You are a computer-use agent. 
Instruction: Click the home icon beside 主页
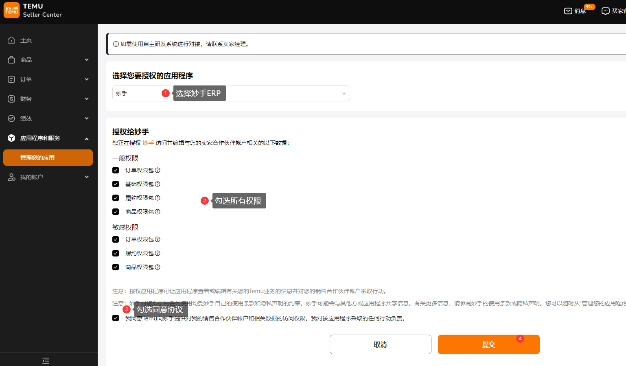tap(11, 40)
